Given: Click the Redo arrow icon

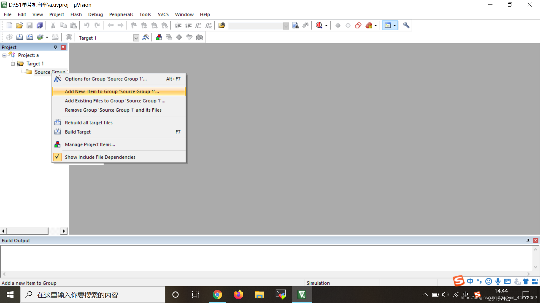Looking at the screenshot, I should coord(97,26).
